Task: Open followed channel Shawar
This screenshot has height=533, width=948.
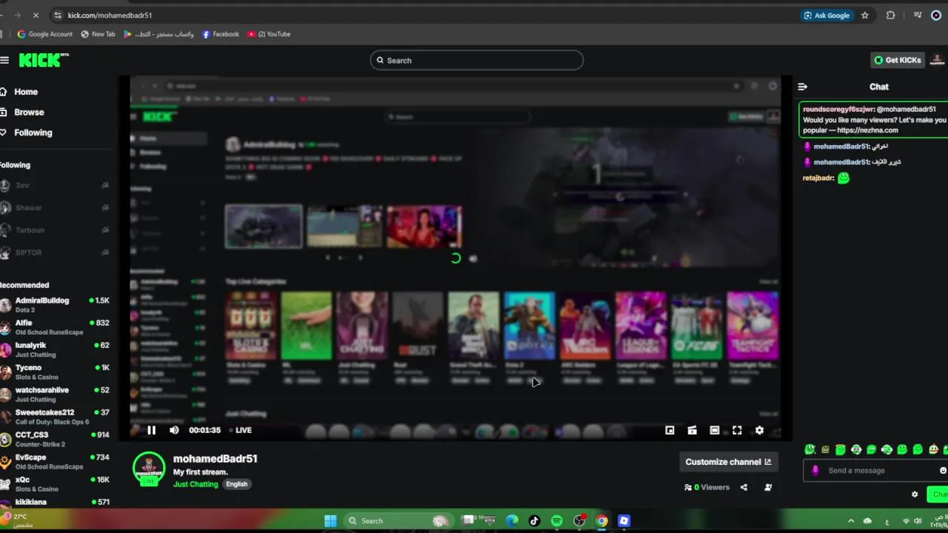Action: tap(56, 208)
